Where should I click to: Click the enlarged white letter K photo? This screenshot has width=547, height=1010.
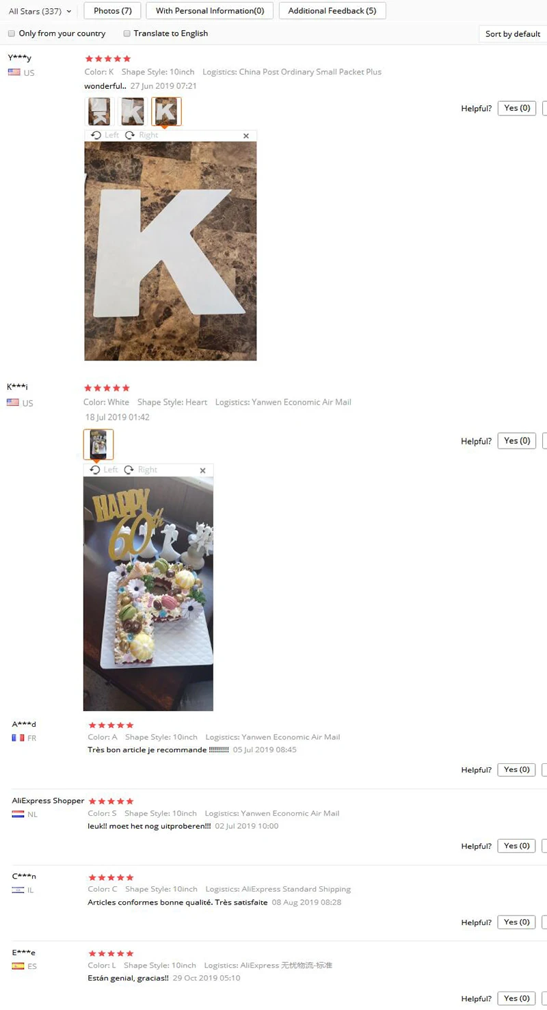170,251
